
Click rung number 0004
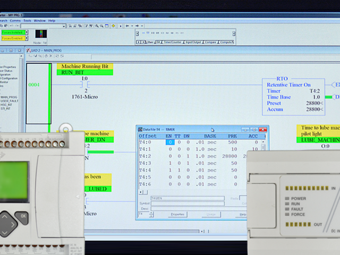(x=34, y=85)
